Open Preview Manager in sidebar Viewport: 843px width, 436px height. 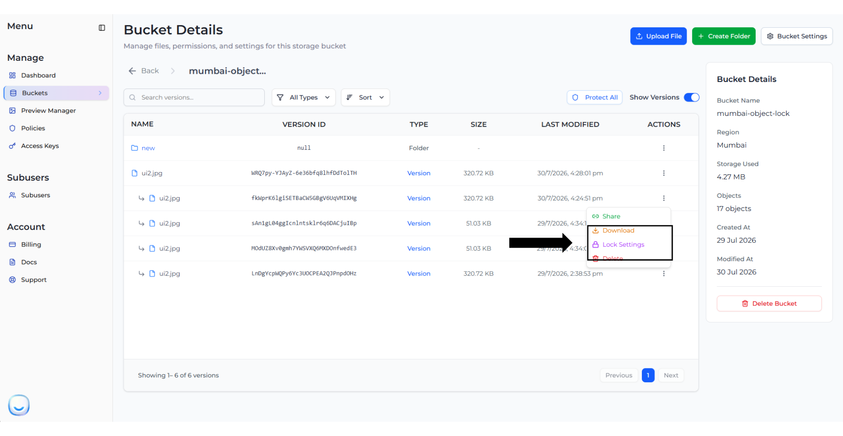[48, 110]
